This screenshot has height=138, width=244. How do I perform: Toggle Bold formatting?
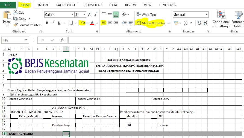[x=47, y=23]
